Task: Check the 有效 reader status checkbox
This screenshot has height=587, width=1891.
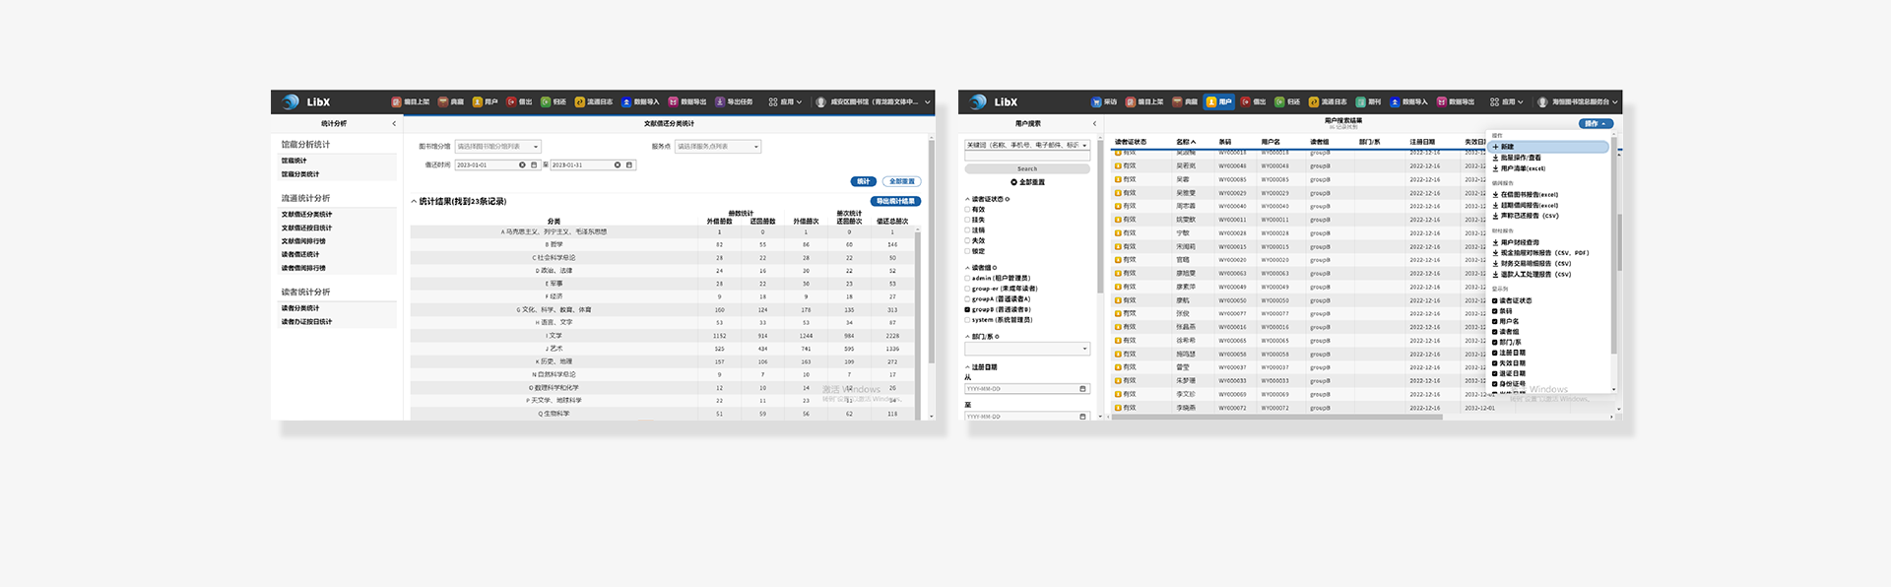Action: [967, 210]
